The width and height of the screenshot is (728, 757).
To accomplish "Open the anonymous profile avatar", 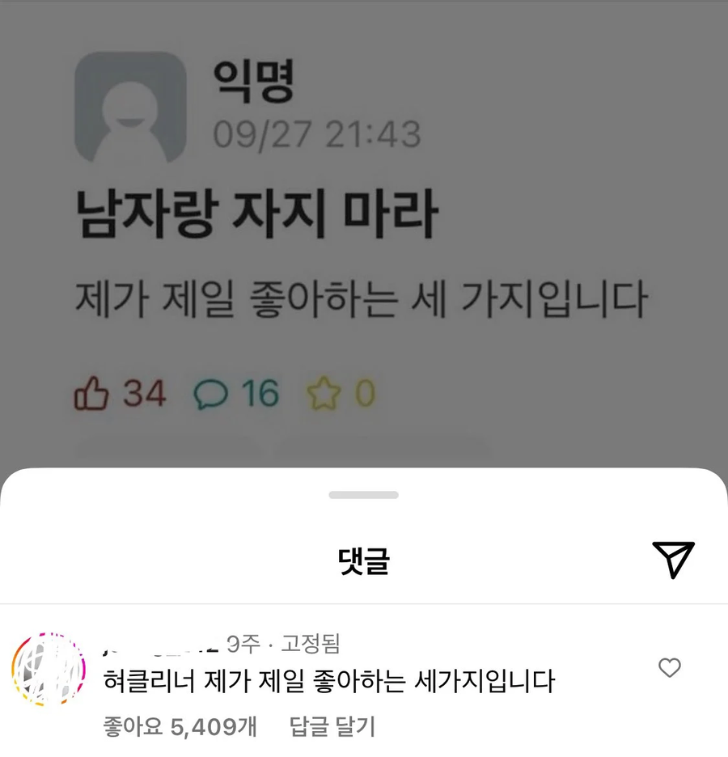I will click(x=130, y=108).
